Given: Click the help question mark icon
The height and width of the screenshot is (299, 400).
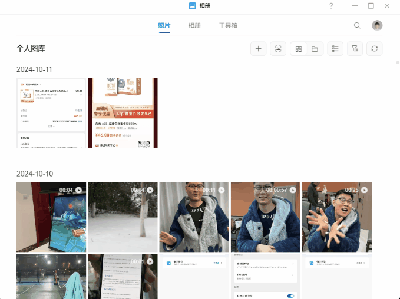Looking at the screenshot, I should click(x=331, y=6).
